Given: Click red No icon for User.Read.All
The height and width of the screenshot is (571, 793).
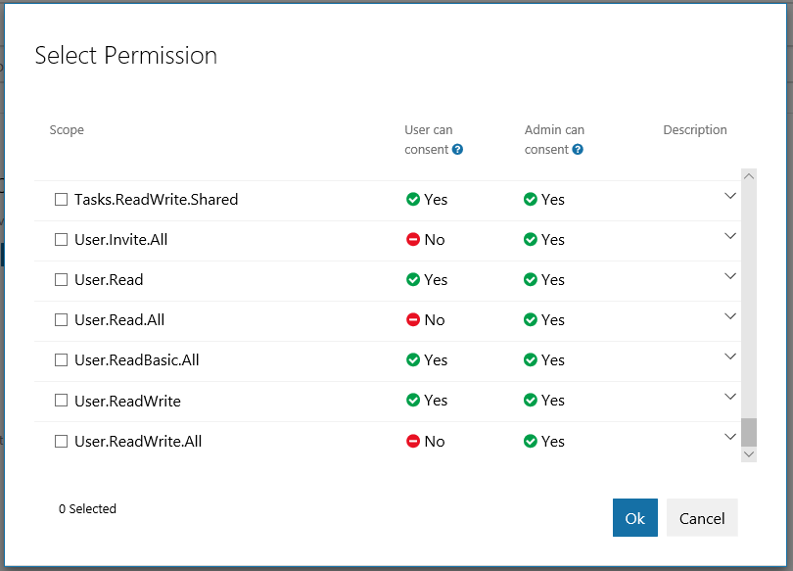Looking at the screenshot, I should pyautogui.click(x=413, y=319).
